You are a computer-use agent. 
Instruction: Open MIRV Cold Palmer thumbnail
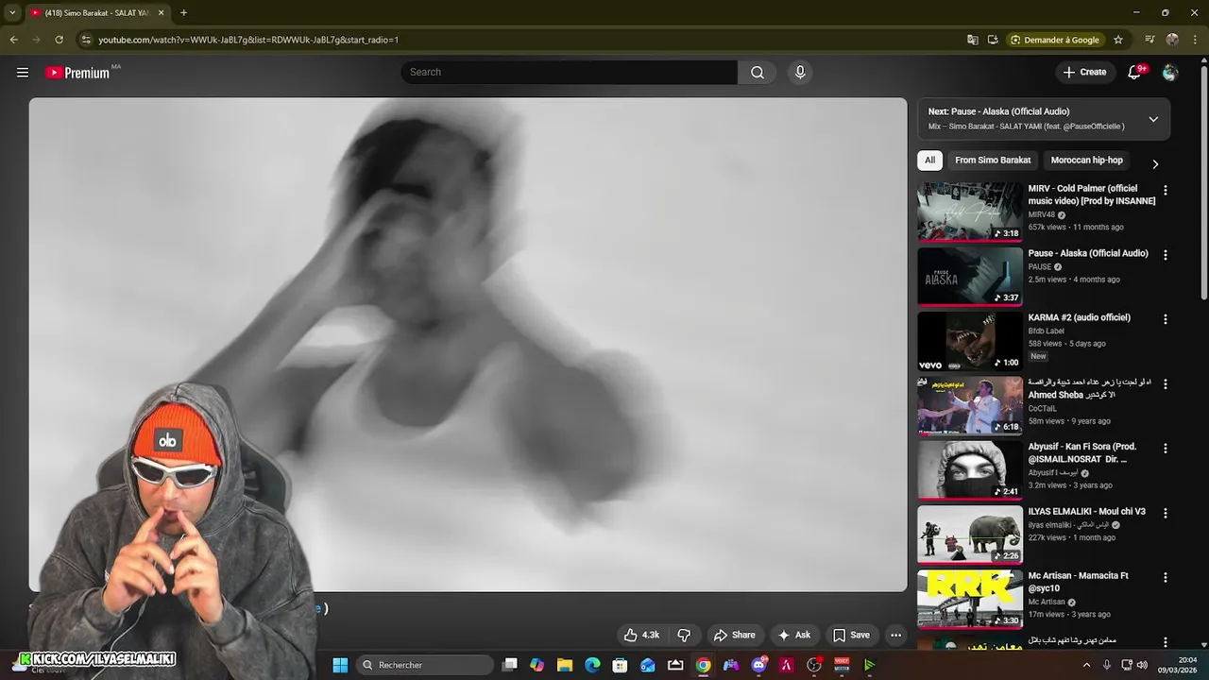point(970,212)
